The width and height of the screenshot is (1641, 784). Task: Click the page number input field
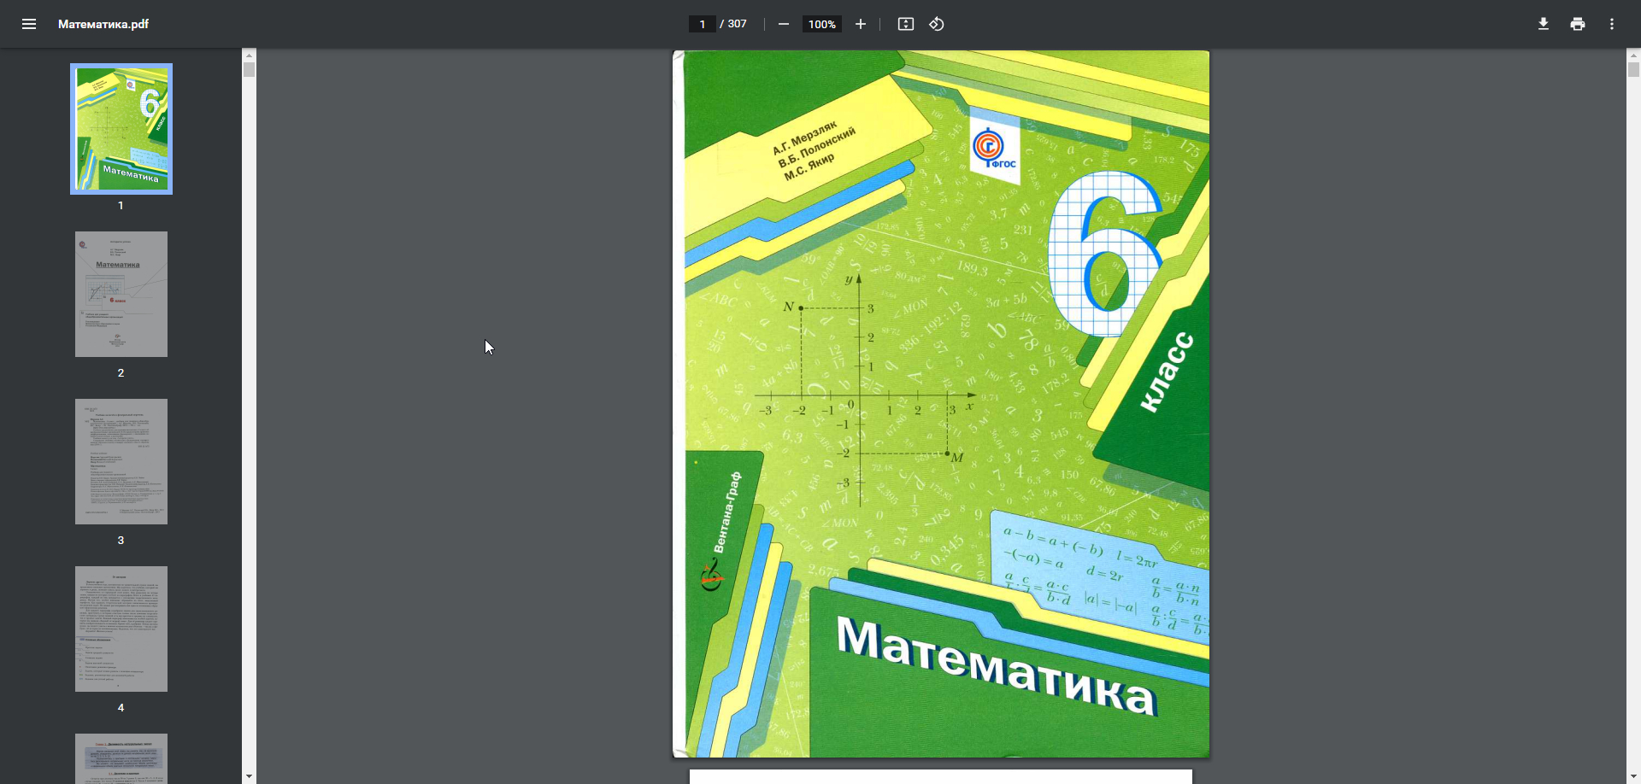702,24
